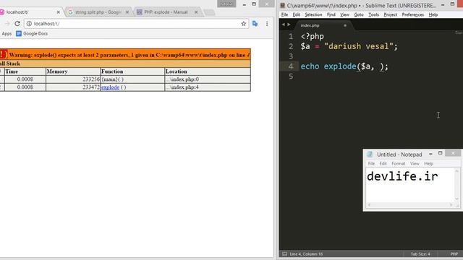Open the Tools menu in Sublime Text

373,14
